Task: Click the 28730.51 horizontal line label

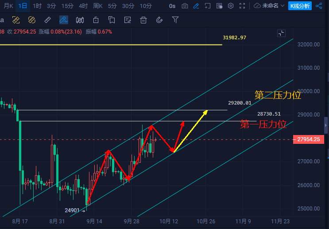Action: [269, 114]
